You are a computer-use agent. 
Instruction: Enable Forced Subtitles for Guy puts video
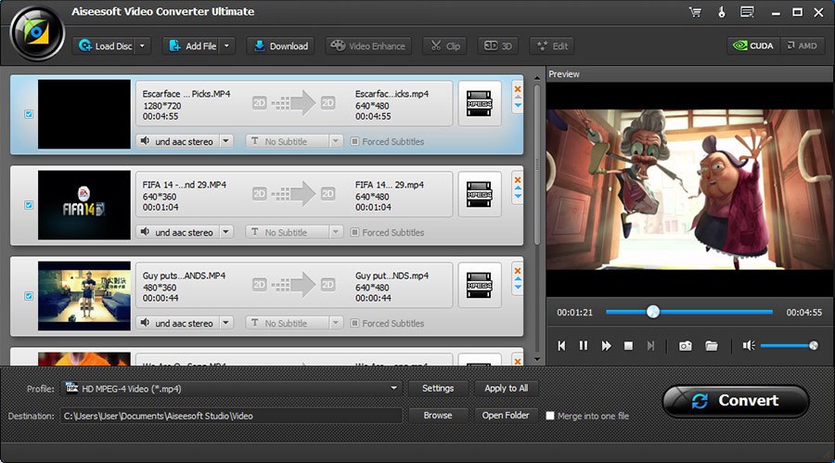354,323
